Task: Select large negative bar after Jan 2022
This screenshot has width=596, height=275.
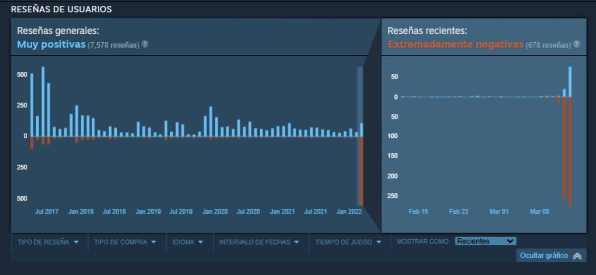Action: click(362, 171)
